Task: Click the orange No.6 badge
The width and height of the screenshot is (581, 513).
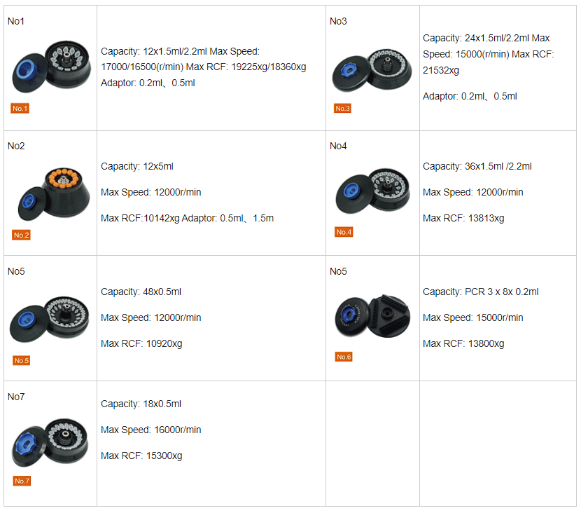Action: click(x=343, y=357)
